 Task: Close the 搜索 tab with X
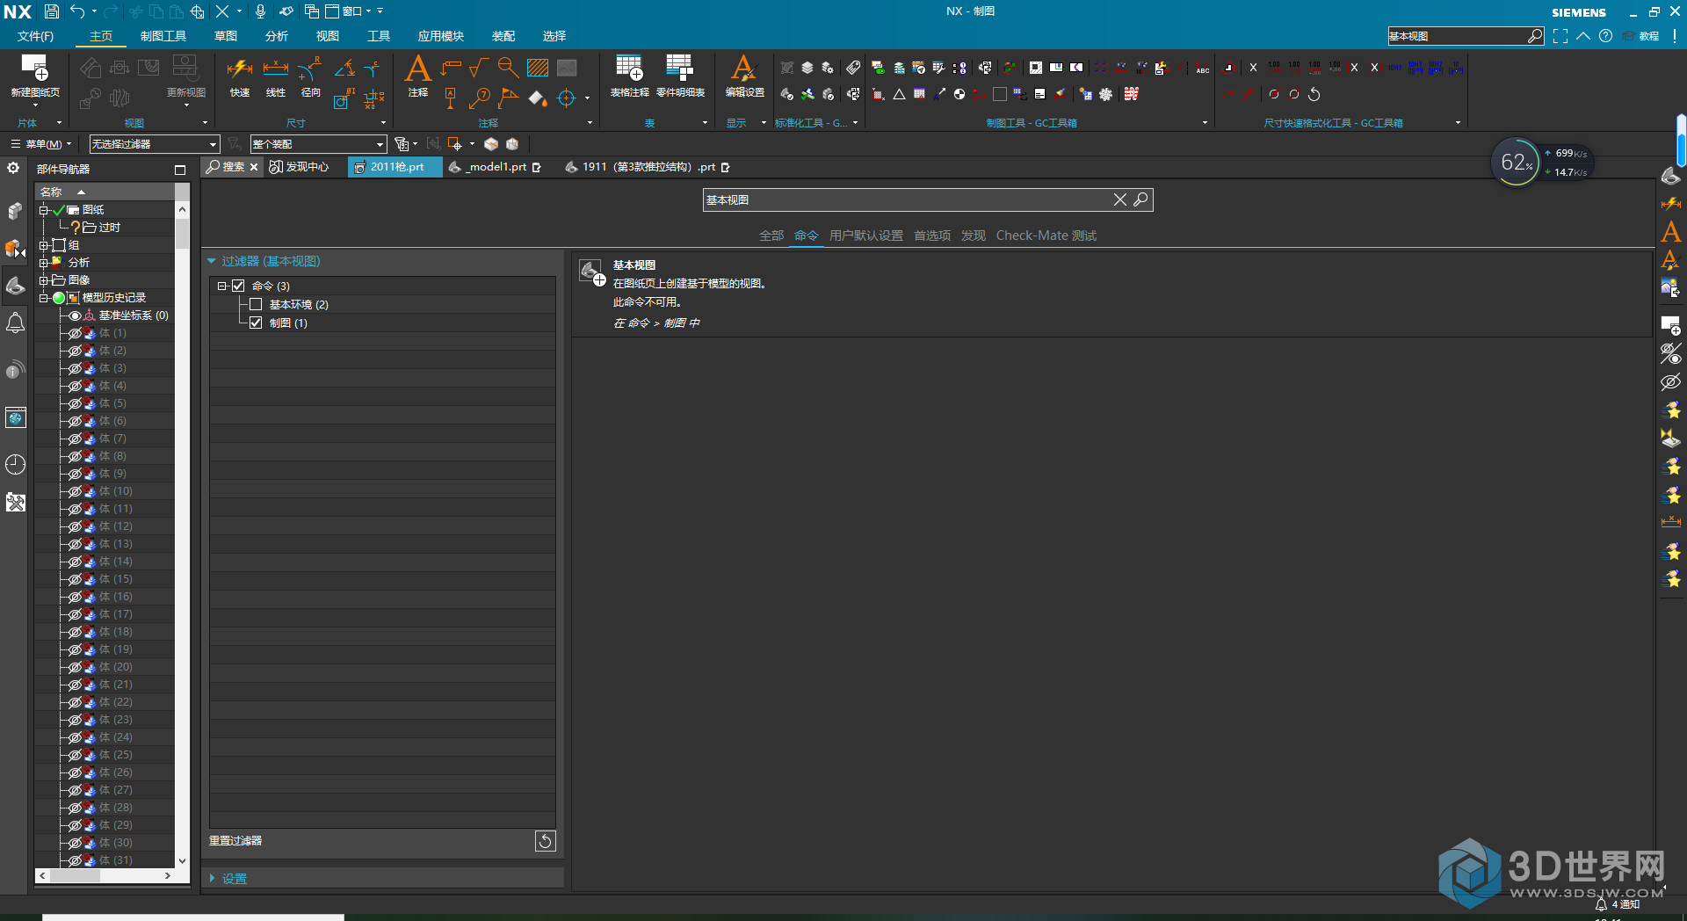254,167
